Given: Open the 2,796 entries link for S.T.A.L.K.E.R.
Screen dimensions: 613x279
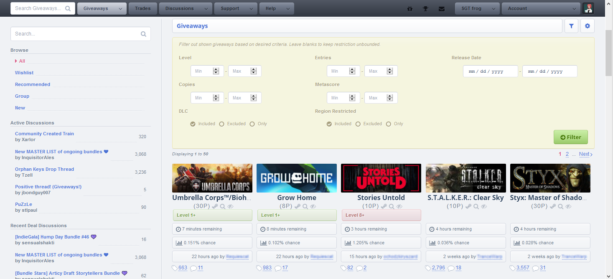Looking at the screenshot, I should point(438,268).
